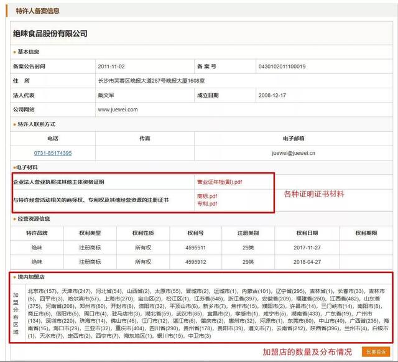This screenshot has width=398, height=362.
Task: Click the 注册类别 column header
Action: point(248,233)
